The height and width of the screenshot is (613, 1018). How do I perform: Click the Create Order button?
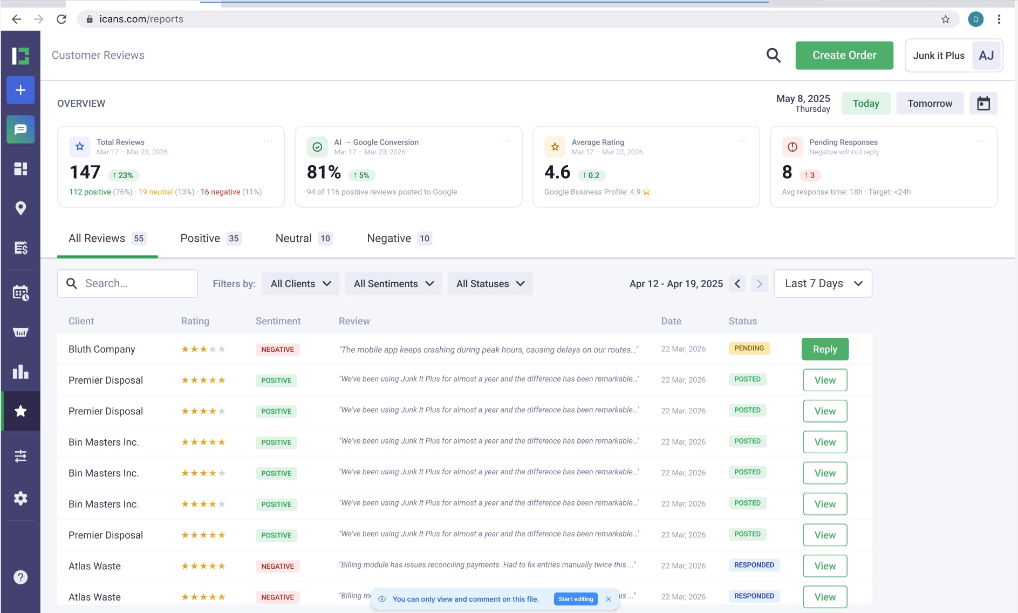click(x=844, y=55)
